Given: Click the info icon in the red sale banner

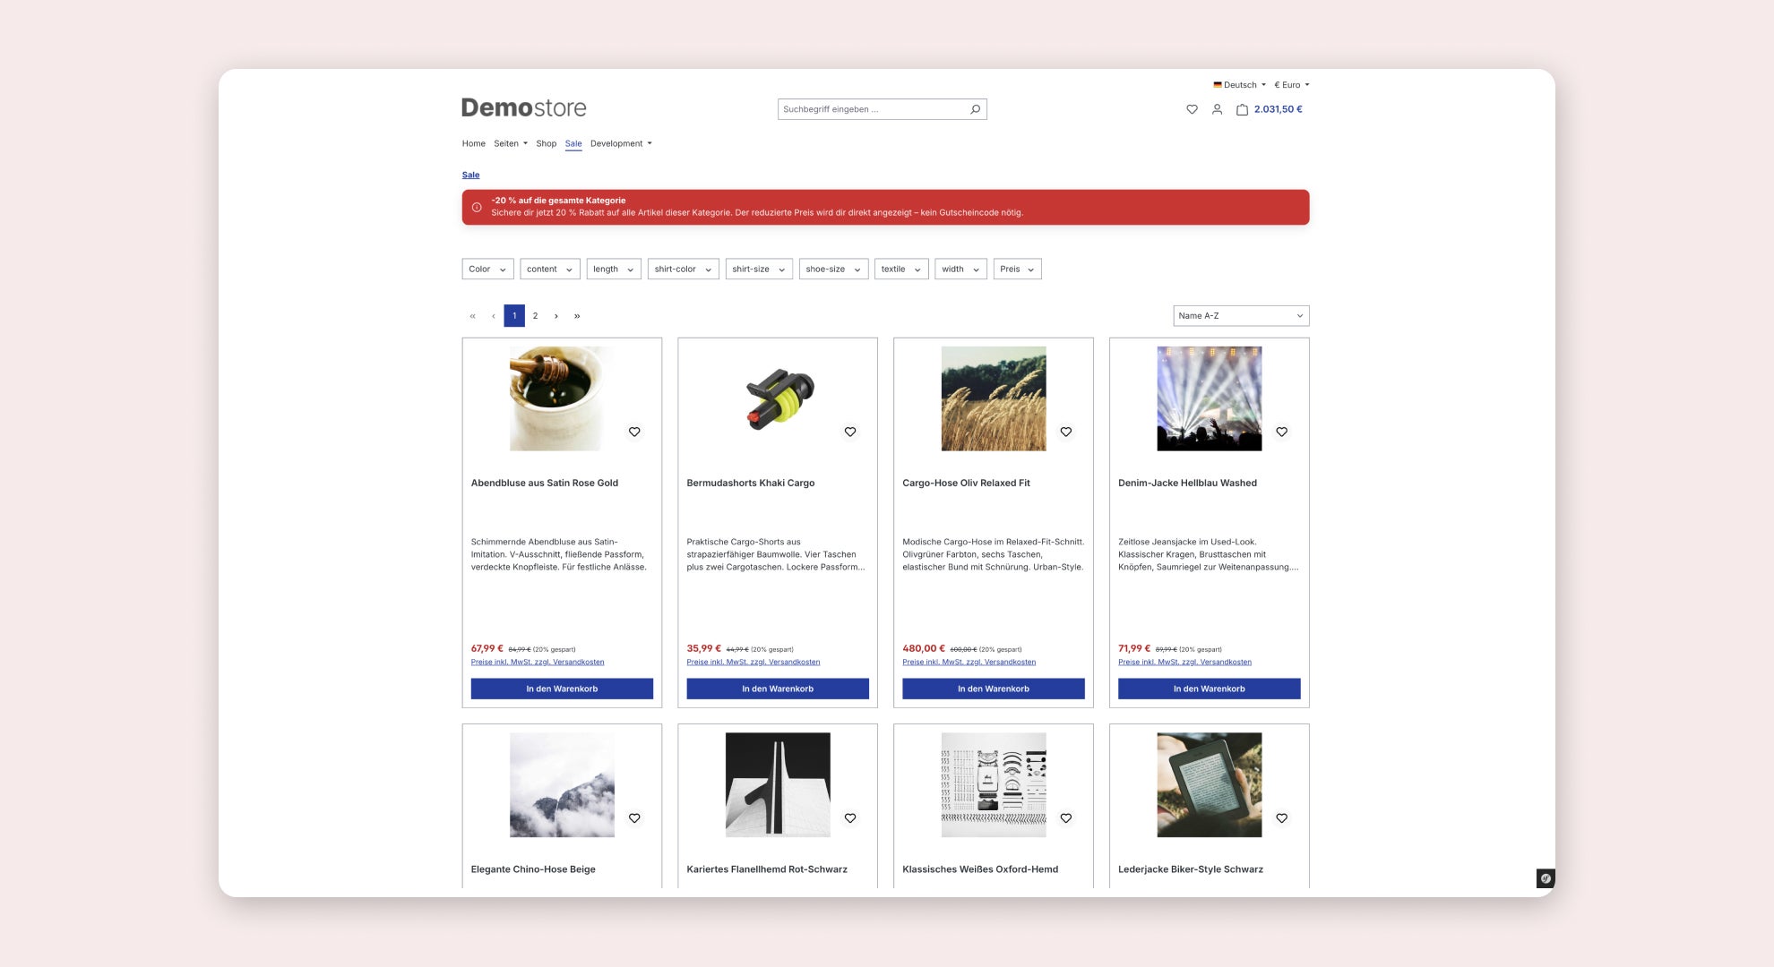Looking at the screenshot, I should click(477, 207).
